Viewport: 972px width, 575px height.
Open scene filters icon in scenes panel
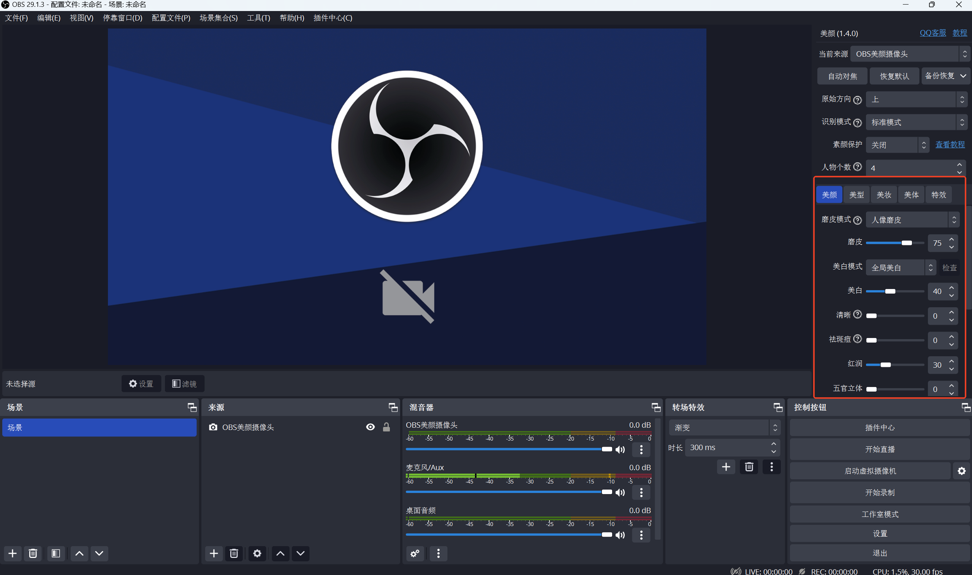pos(56,553)
